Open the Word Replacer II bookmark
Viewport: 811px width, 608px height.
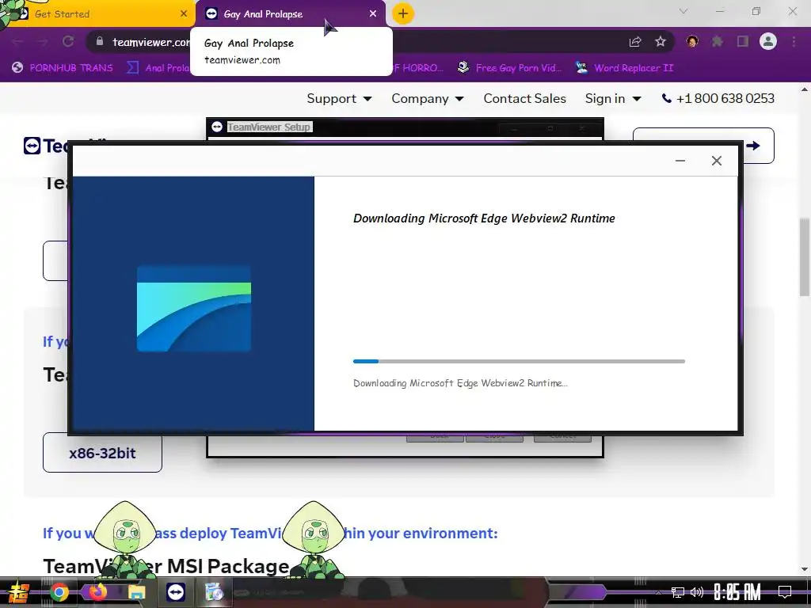click(x=625, y=68)
